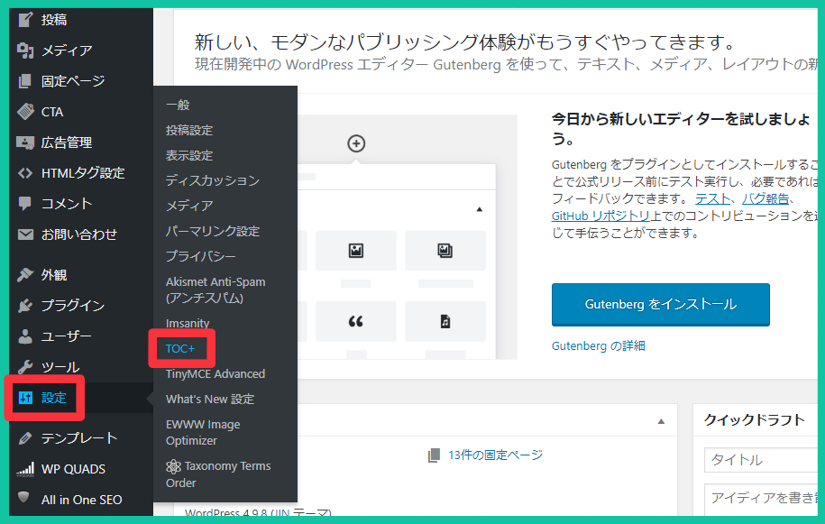The width and height of the screenshot is (825, 524).
Task: Click the お問い合わせ envelope icon
Action: click(25, 234)
